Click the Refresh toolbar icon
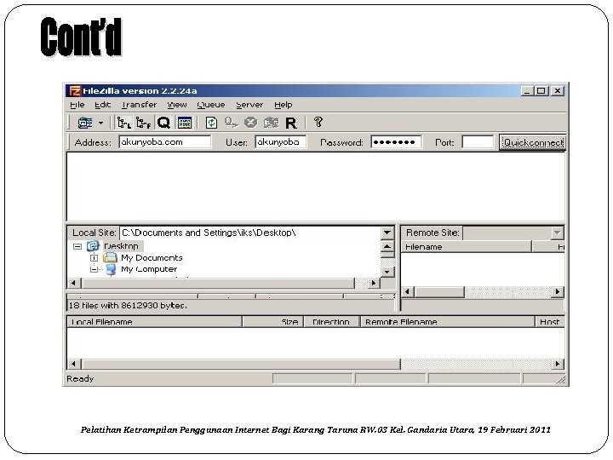 point(211,123)
